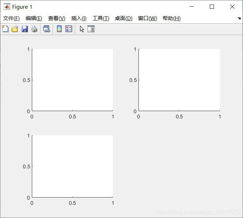
Task: Save the figure with the floppy icon
Action: coord(25,29)
